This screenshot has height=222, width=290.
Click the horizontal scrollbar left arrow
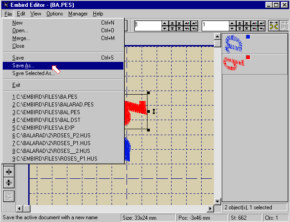(20, 209)
